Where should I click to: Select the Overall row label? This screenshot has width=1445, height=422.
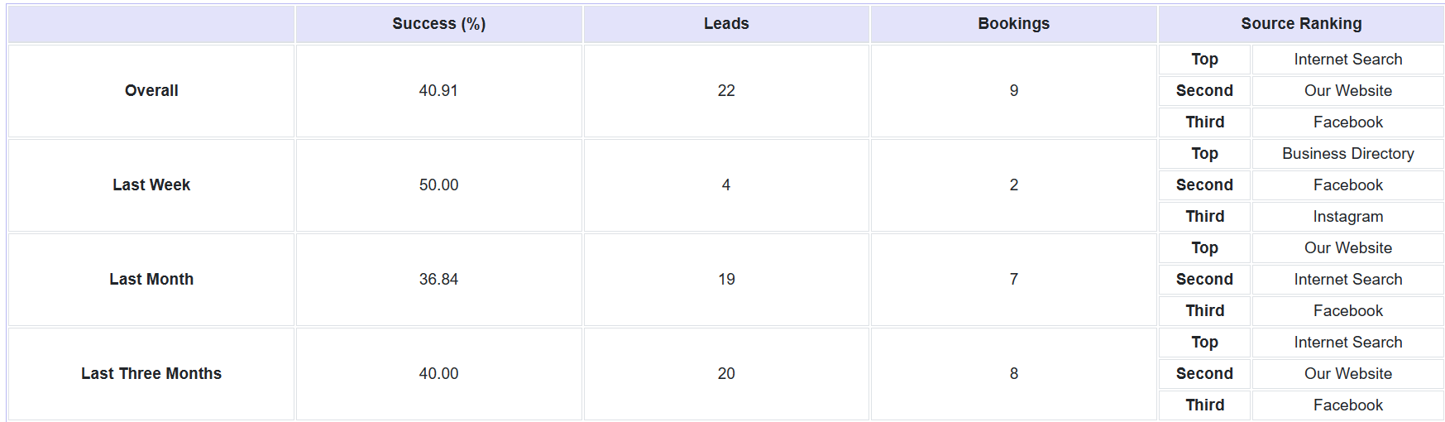(151, 91)
